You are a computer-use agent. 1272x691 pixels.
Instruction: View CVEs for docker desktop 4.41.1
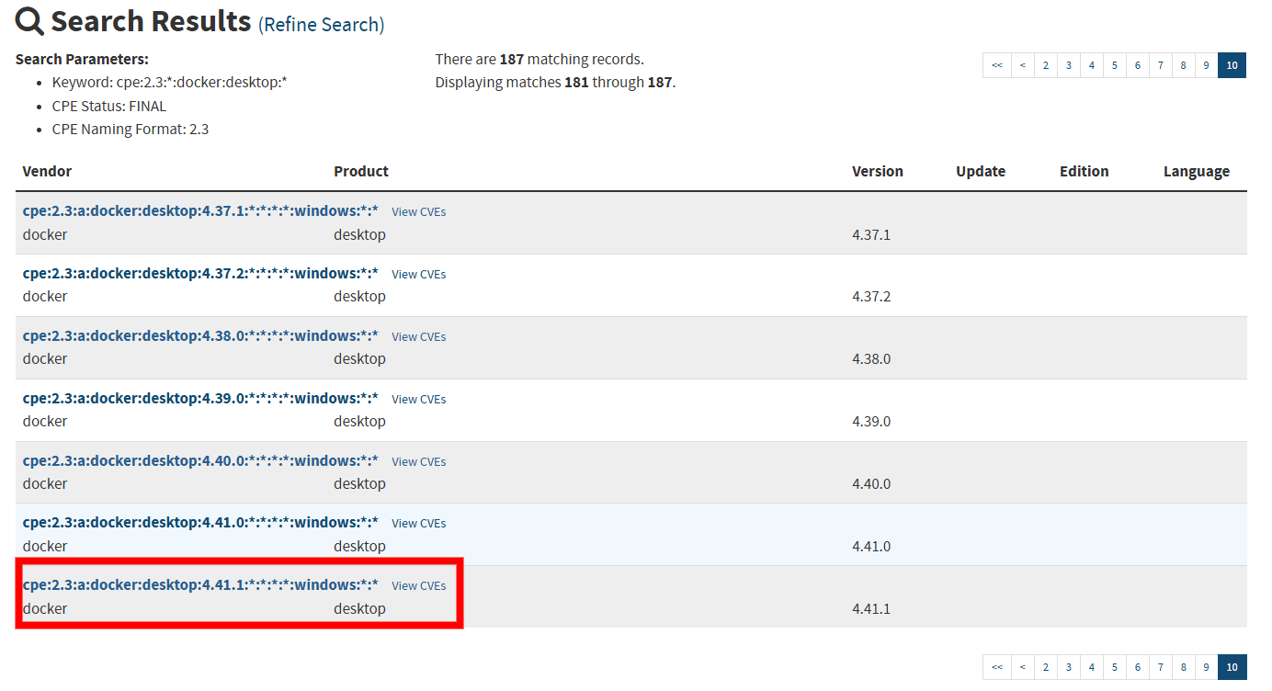click(418, 585)
